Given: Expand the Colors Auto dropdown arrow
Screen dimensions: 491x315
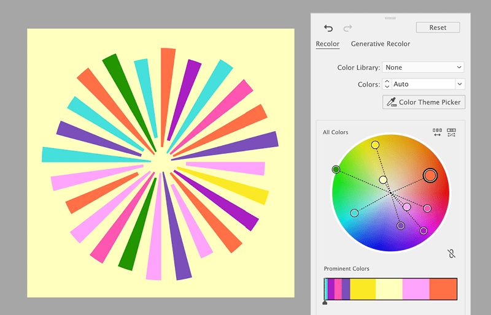Looking at the screenshot, I should [x=459, y=84].
